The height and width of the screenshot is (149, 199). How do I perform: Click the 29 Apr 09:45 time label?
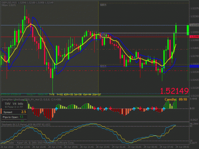[x=182, y=147]
